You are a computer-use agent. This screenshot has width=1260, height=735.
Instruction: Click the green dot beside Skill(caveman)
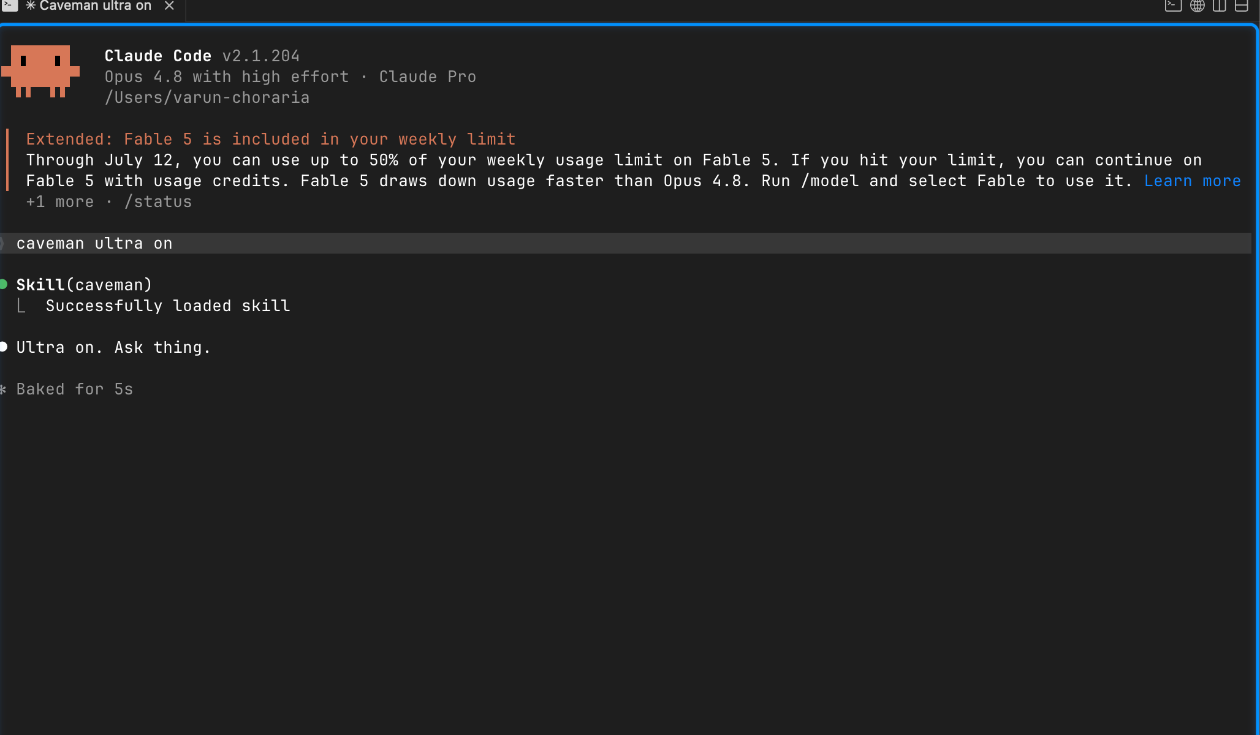click(x=4, y=284)
